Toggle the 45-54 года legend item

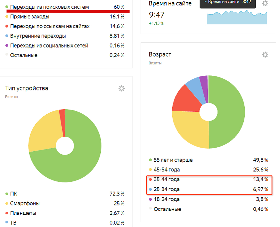pos(167,170)
